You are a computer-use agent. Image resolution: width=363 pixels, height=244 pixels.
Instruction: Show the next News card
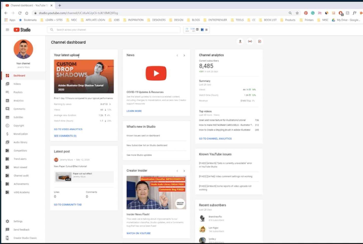184,55
